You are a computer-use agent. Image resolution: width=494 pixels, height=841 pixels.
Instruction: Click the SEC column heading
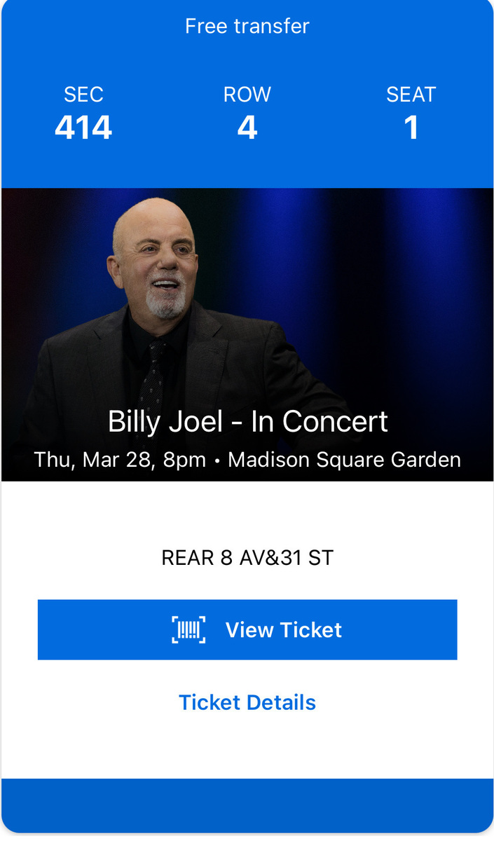point(83,94)
